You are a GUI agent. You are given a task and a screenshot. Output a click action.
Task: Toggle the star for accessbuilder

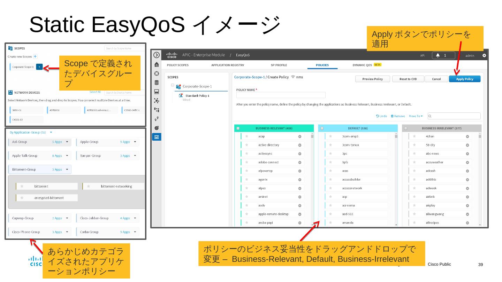330,179
